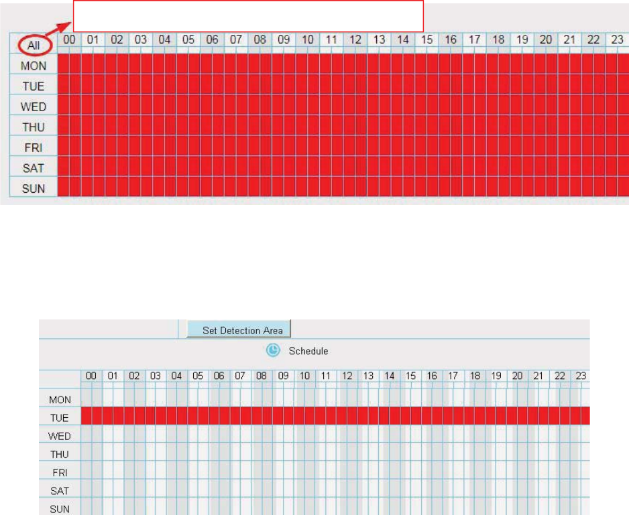629x515 pixels.
Task: Click hour 14 column header in bottom schedule
Action: click(390, 376)
